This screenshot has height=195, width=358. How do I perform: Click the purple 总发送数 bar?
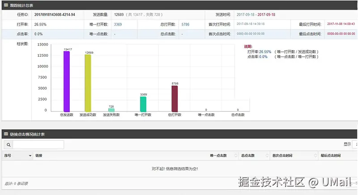coord(66,81)
